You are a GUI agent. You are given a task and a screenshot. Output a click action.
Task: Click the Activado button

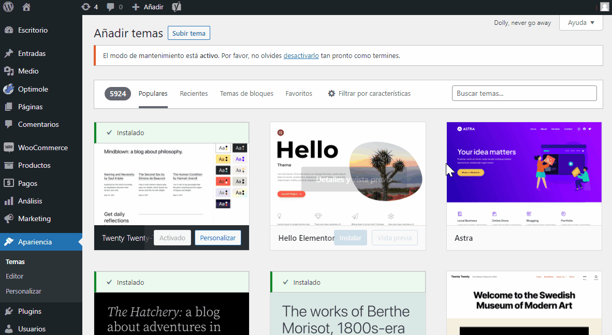pyautogui.click(x=172, y=238)
